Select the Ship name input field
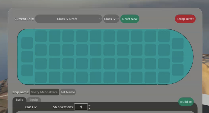Viewport: 209px width, 113px height. [x=44, y=92]
